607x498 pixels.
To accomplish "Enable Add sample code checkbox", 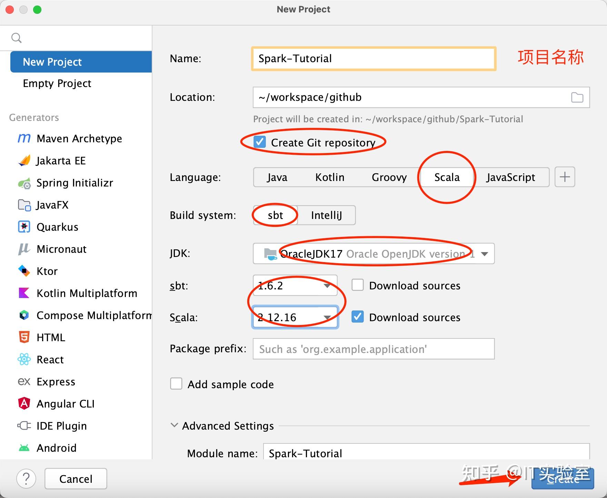I will (x=176, y=384).
